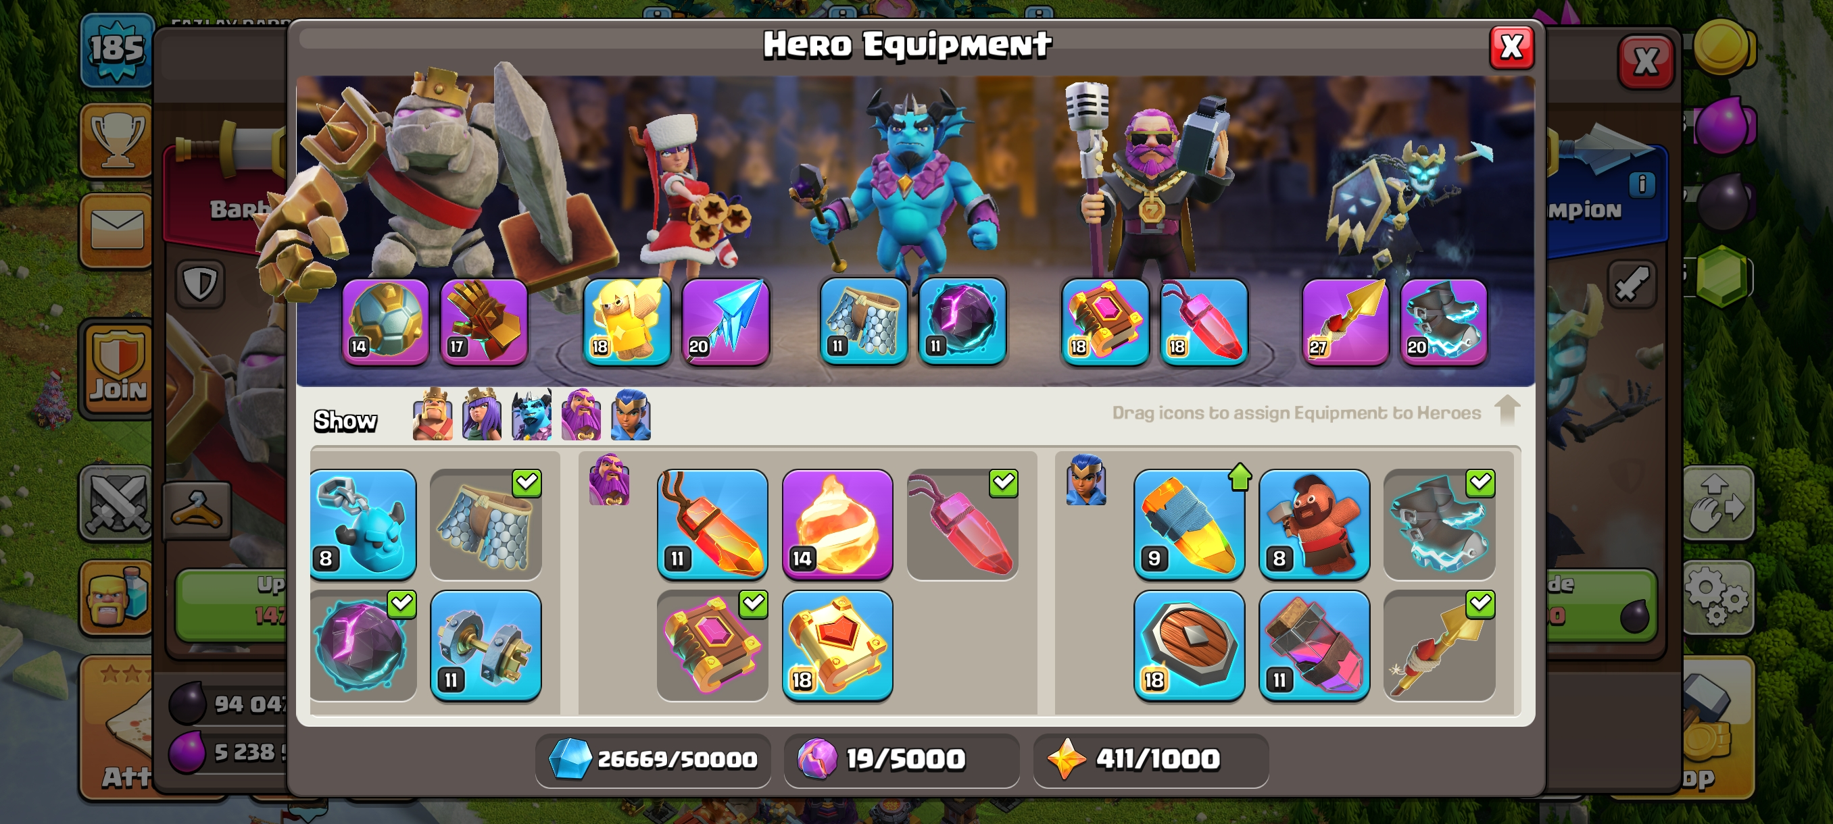Select the Royal Gem shield level 18

point(1188,646)
